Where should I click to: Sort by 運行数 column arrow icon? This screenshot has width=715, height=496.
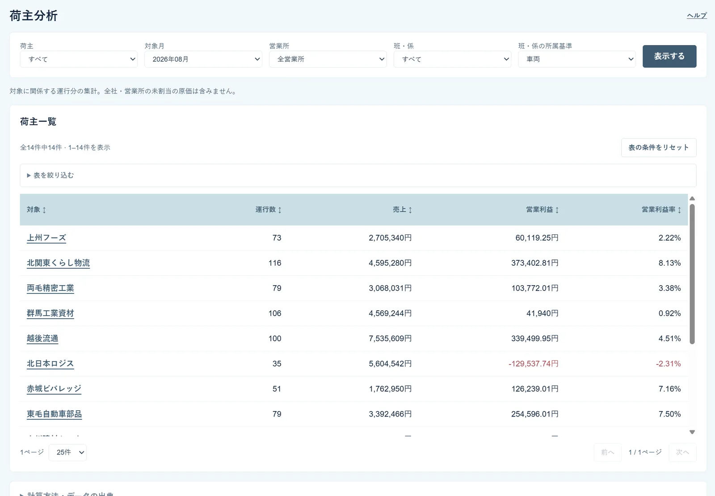(280, 210)
